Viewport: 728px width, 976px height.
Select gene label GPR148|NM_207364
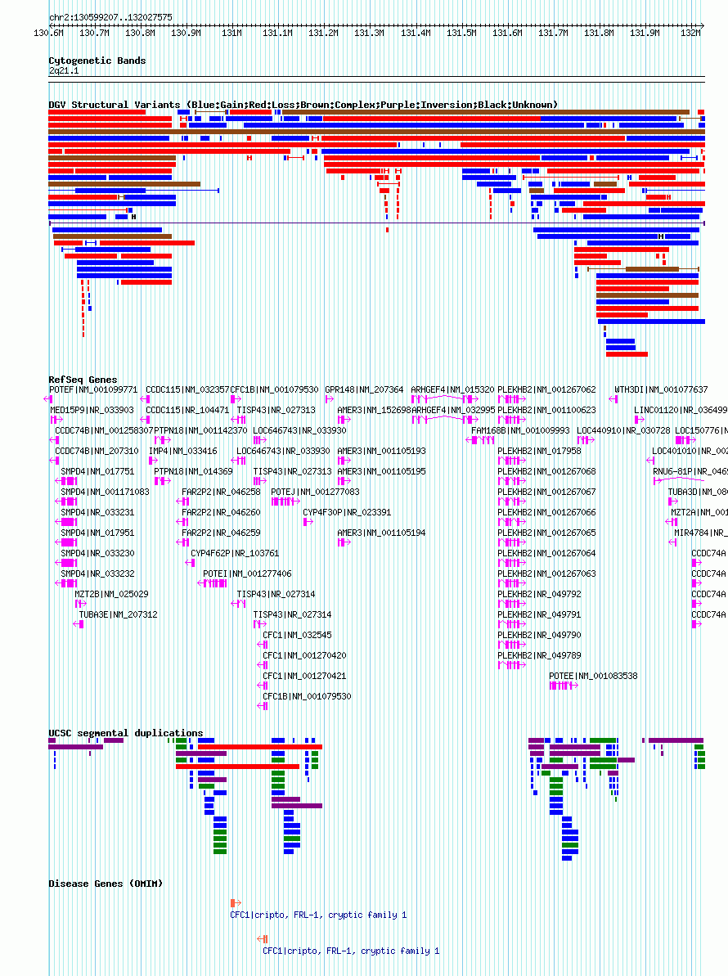point(364,389)
